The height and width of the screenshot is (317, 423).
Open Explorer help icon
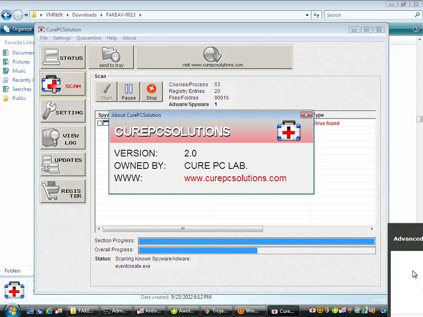(416, 29)
